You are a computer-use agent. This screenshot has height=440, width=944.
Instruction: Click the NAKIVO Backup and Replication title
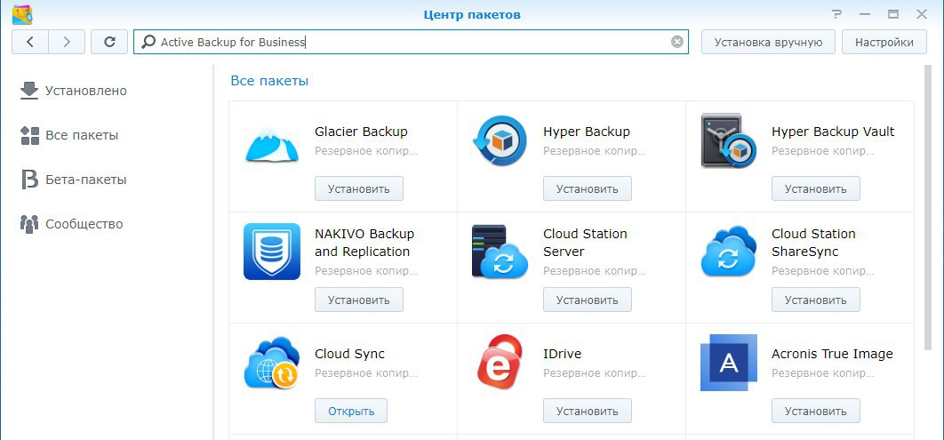click(x=364, y=243)
